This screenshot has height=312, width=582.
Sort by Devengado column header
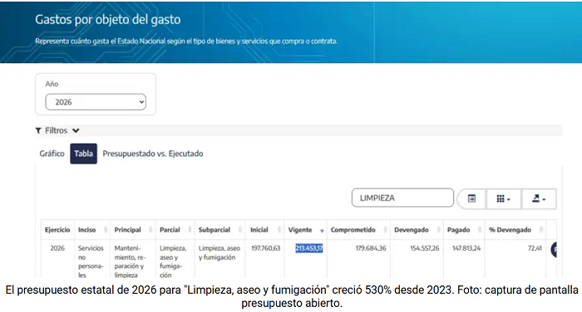click(417, 230)
